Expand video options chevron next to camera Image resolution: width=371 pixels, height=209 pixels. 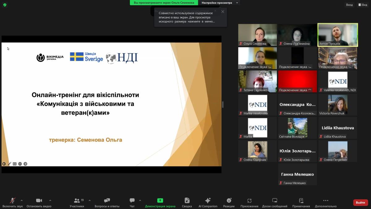pos(50,200)
